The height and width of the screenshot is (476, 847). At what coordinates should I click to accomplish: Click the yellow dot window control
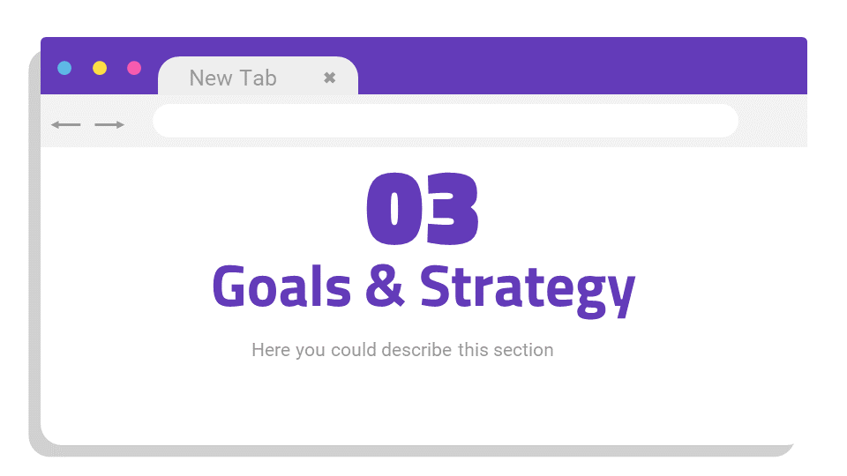click(x=100, y=68)
